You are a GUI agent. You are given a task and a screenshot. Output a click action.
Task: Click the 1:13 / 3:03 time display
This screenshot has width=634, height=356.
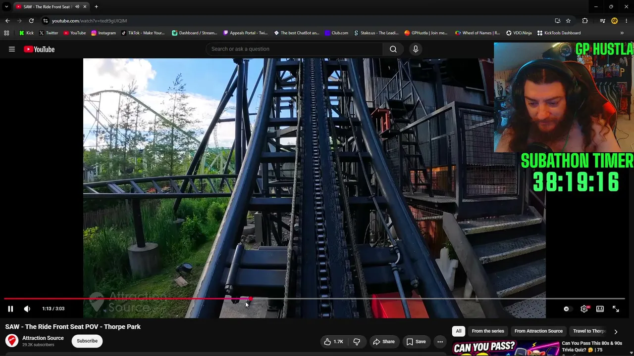coord(53,309)
